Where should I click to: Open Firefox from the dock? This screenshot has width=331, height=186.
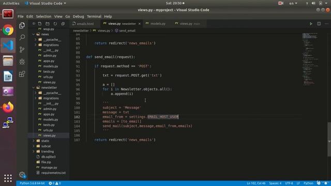pyautogui.click(x=8, y=107)
